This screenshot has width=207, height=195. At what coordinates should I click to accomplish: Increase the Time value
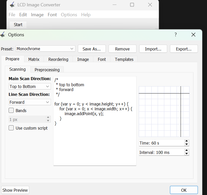tap(186, 141)
